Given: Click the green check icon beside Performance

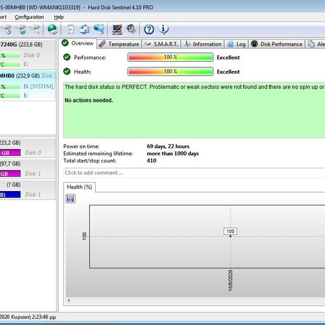Looking at the screenshot, I should click(67, 57).
